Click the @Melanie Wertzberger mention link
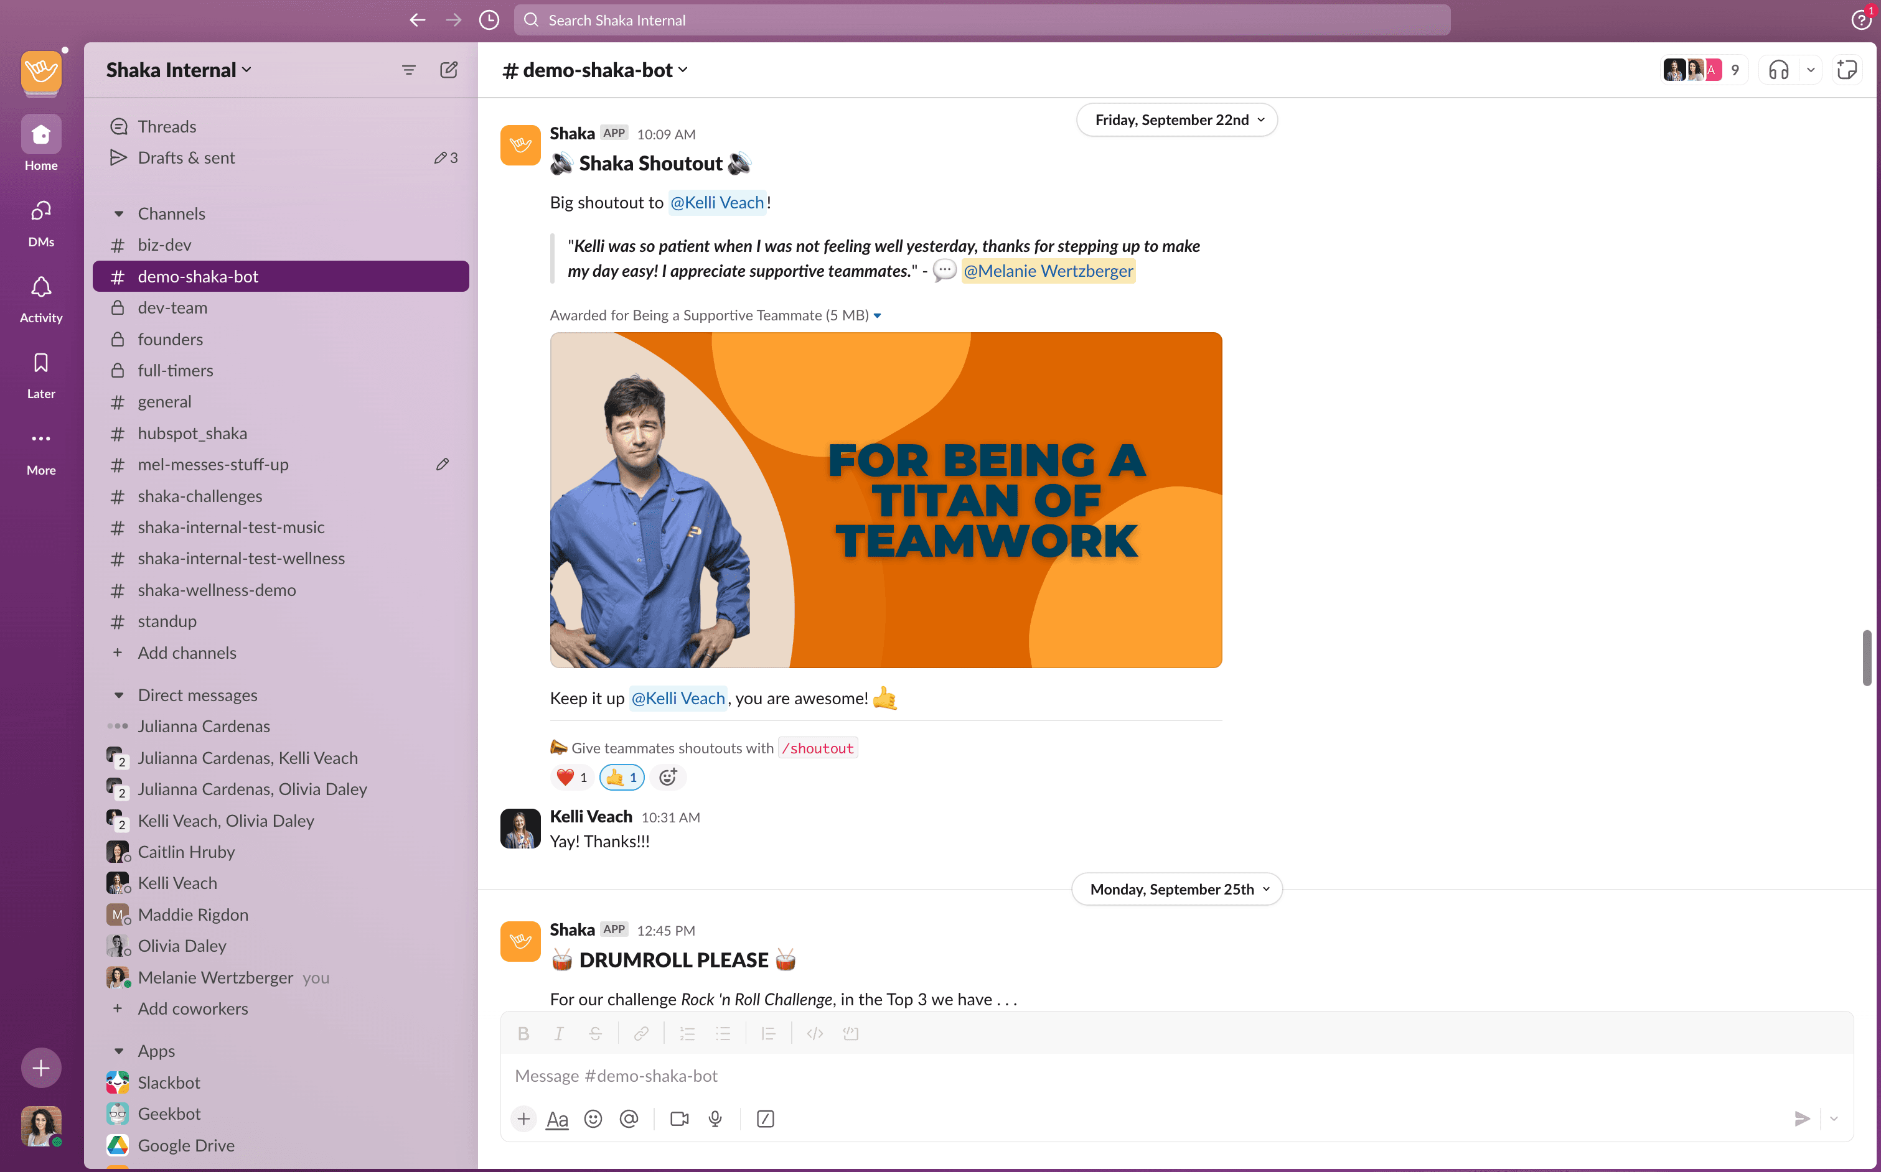 coord(1048,271)
